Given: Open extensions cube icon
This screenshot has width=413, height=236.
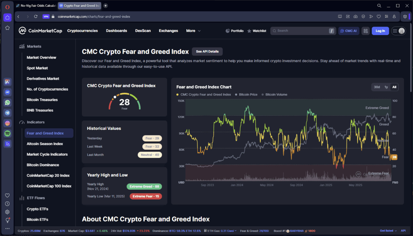Looking at the screenshot, I should pyautogui.click(x=405, y=16).
